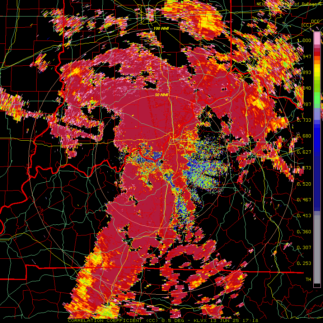Click the 0.627 legend value
This screenshot has width=323, height=323.
[x=304, y=152]
